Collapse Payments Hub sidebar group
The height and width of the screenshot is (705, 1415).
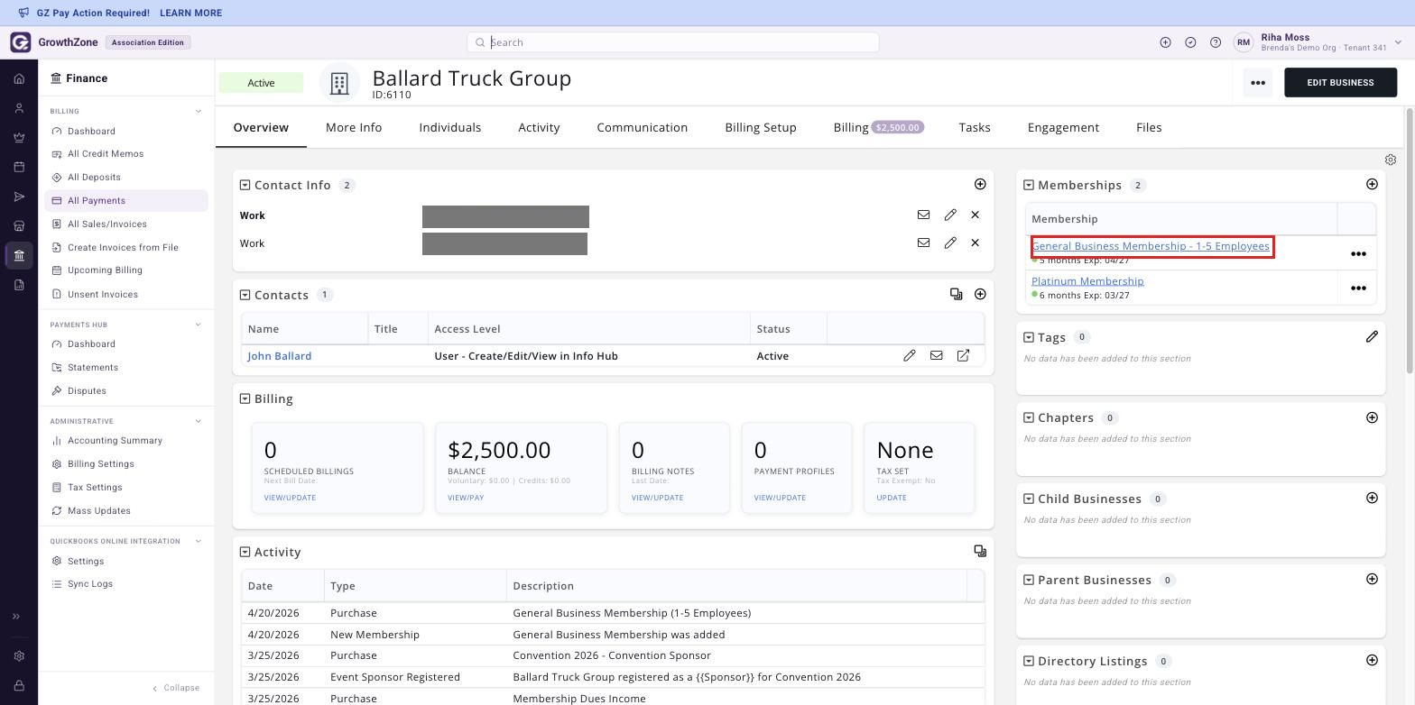point(199,325)
